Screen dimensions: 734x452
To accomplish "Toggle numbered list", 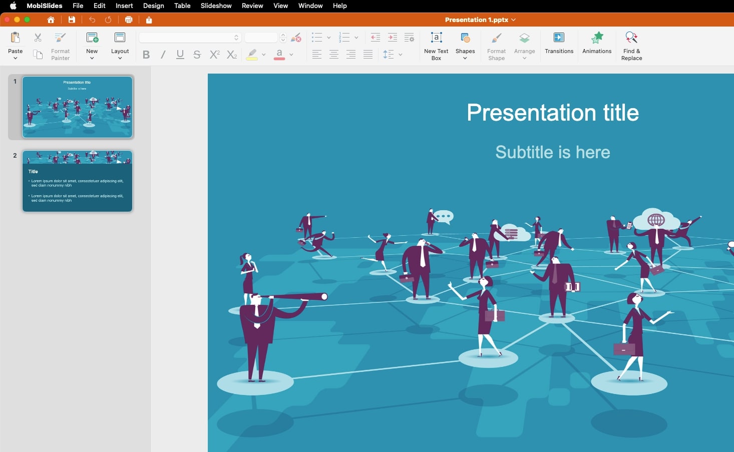I will (x=344, y=38).
